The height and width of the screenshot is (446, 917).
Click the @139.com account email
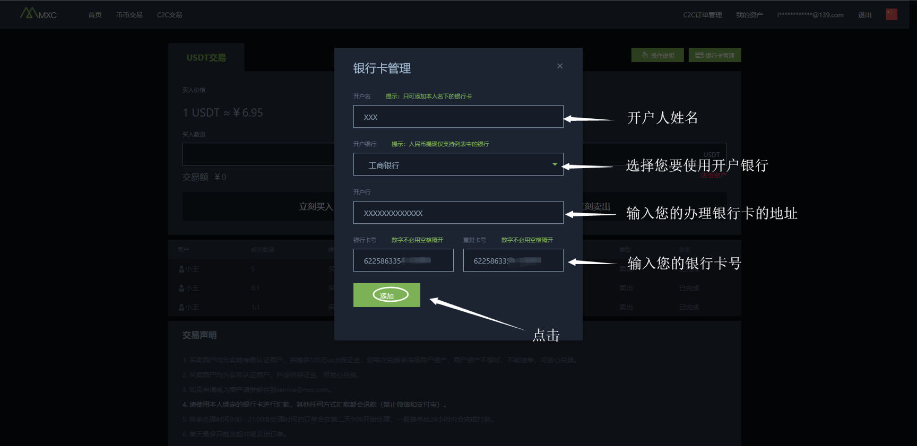point(810,15)
